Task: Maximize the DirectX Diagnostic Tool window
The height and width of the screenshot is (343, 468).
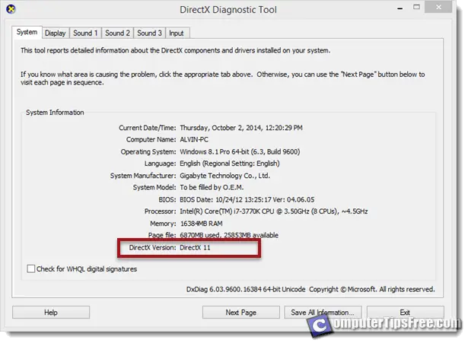Action: click(x=417, y=7)
